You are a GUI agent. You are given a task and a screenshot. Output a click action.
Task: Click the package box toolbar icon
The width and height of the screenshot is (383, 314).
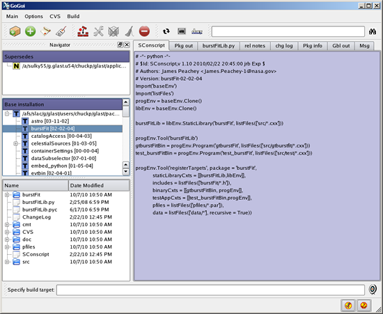click(15, 31)
